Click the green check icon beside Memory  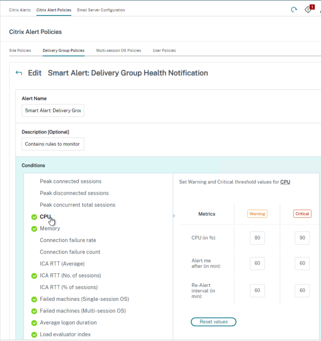34,229
